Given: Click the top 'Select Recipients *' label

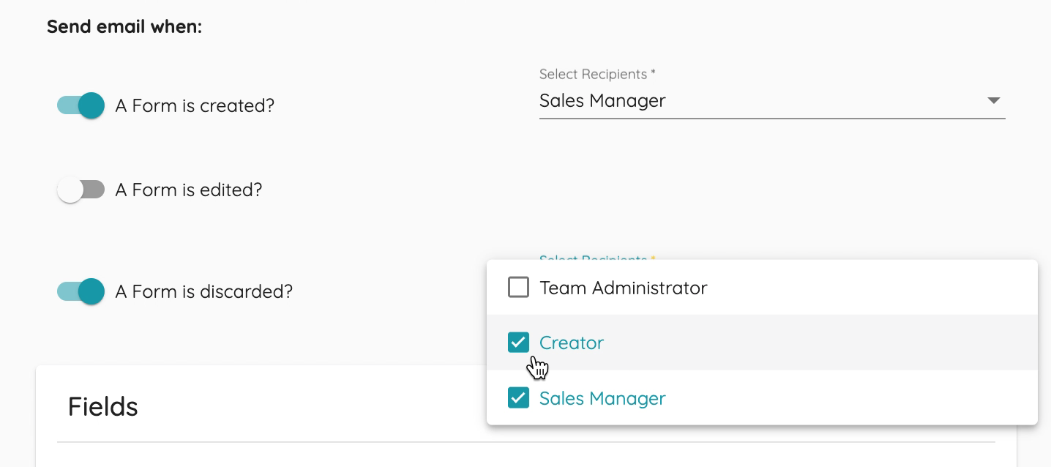Looking at the screenshot, I should (597, 74).
